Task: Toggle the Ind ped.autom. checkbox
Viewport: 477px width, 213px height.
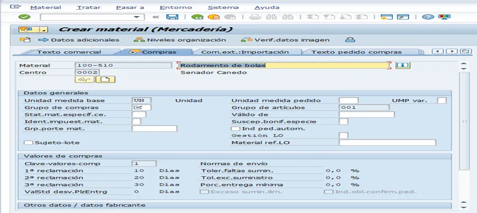Action: (235, 128)
